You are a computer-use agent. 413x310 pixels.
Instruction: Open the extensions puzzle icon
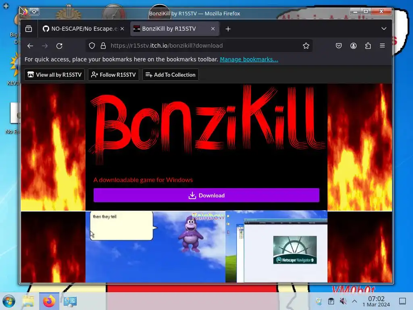[368, 46]
